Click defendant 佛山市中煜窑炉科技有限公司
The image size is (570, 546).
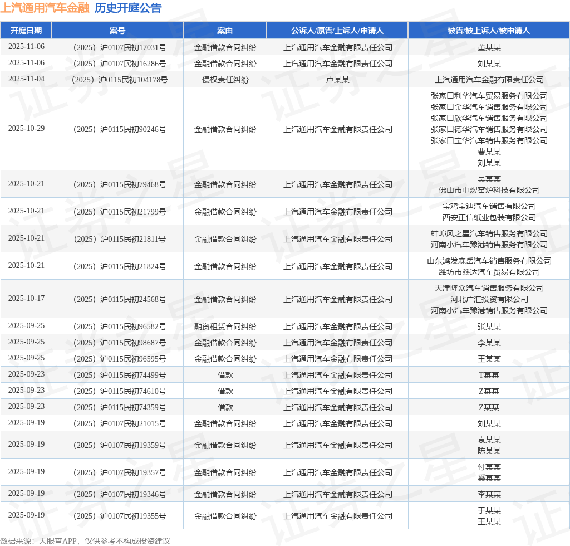click(x=489, y=190)
